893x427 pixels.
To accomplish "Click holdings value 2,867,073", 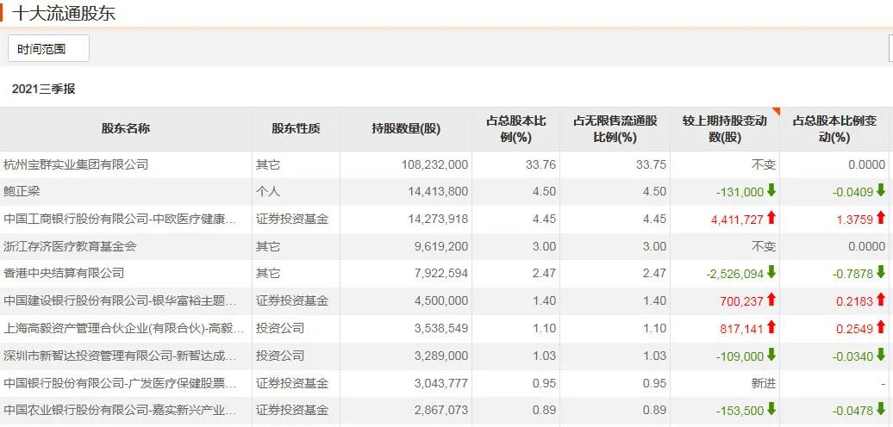I will pyautogui.click(x=441, y=410).
